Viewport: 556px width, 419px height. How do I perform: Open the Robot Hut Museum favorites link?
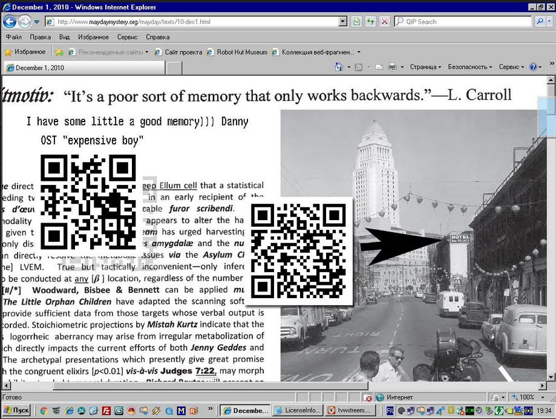click(x=237, y=53)
